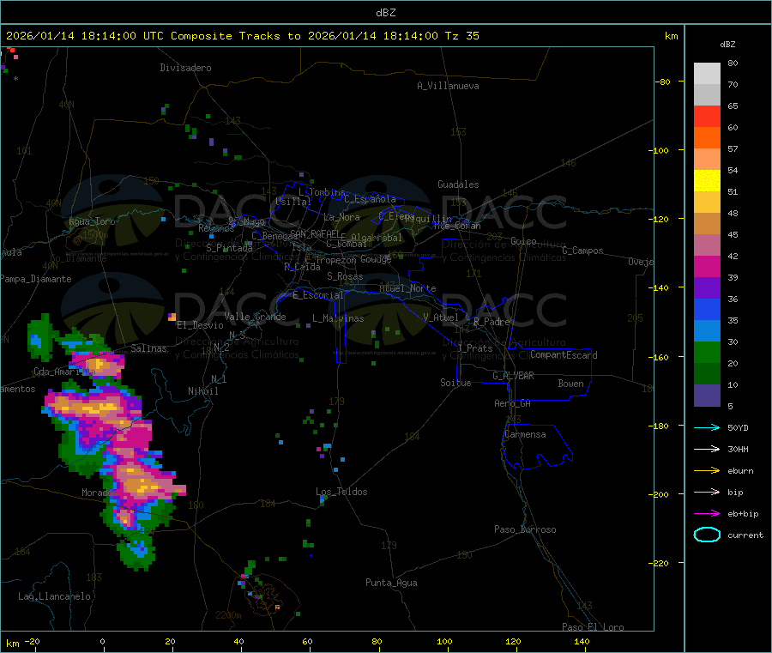Click the 'Agua_Toro' map label
772x653 pixels.
point(92,221)
